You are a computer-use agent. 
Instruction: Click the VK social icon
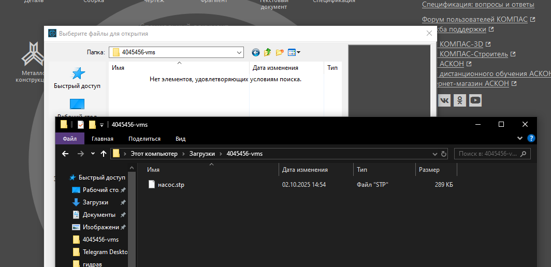click(444, 100)
